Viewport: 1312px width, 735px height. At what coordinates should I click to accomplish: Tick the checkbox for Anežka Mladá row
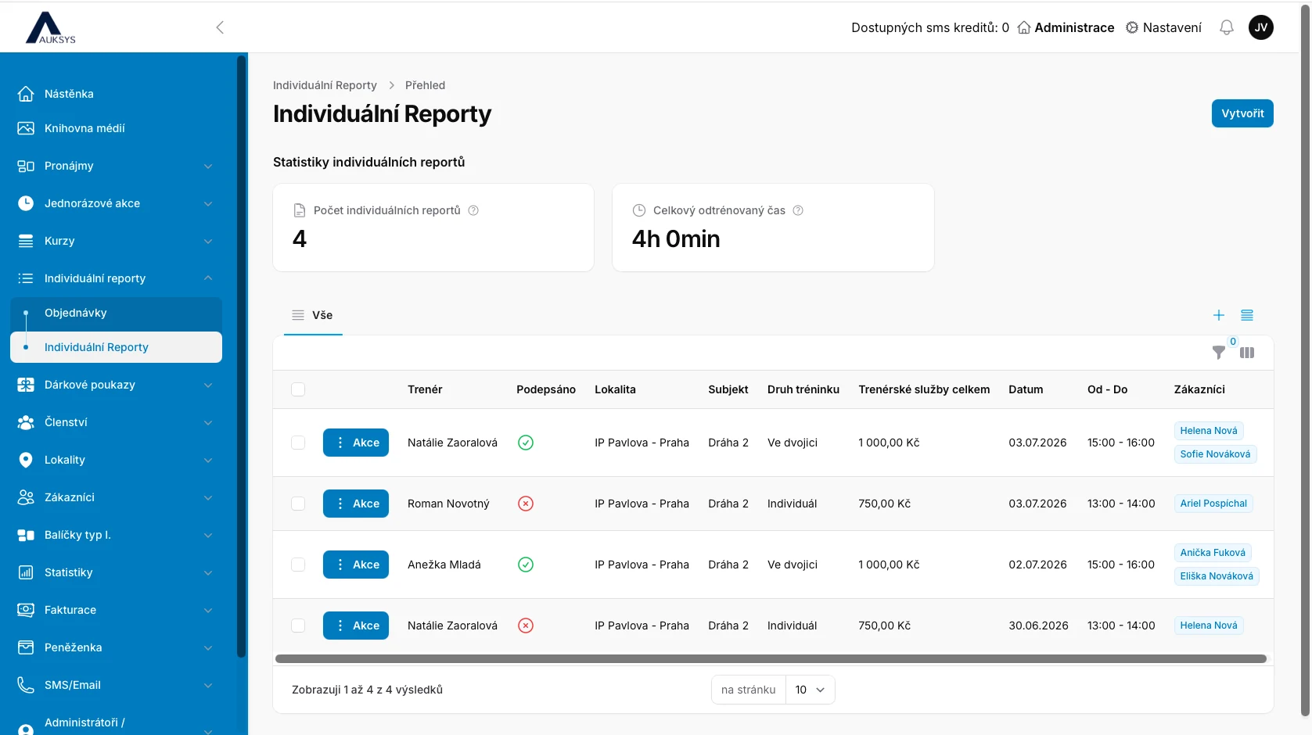pos(298,565)
